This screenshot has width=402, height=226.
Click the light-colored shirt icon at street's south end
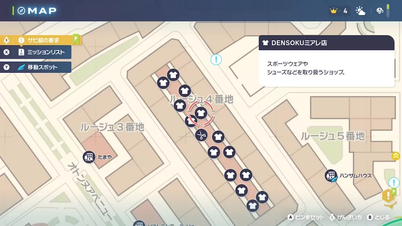coord(252,206)
